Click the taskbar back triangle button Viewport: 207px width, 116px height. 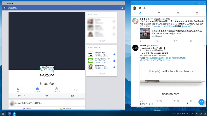[x=197, y=114]
